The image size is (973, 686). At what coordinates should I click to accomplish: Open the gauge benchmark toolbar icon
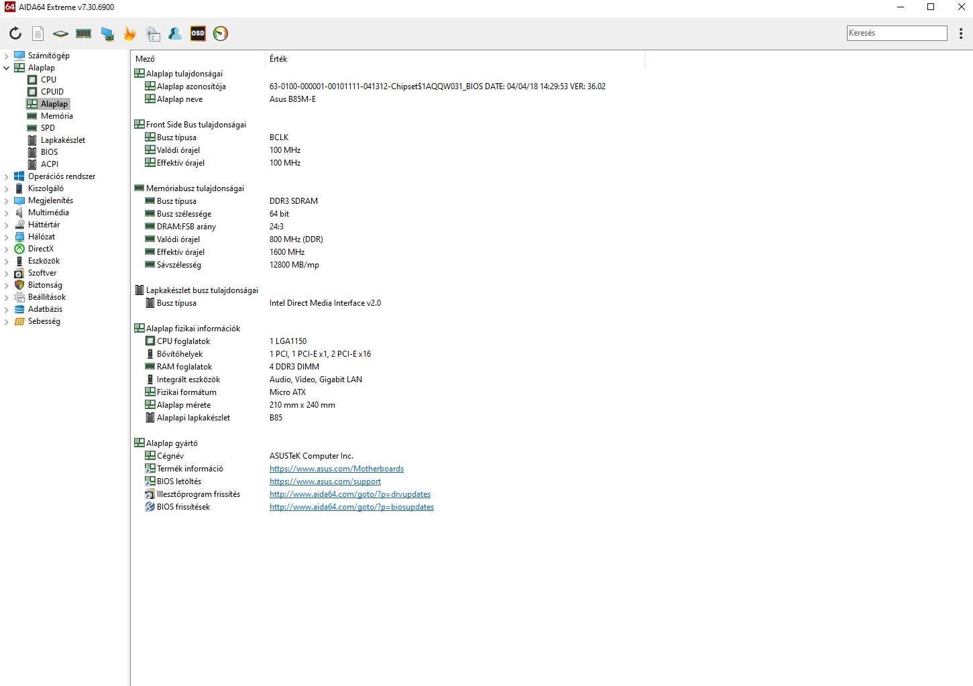coord(221,34)
